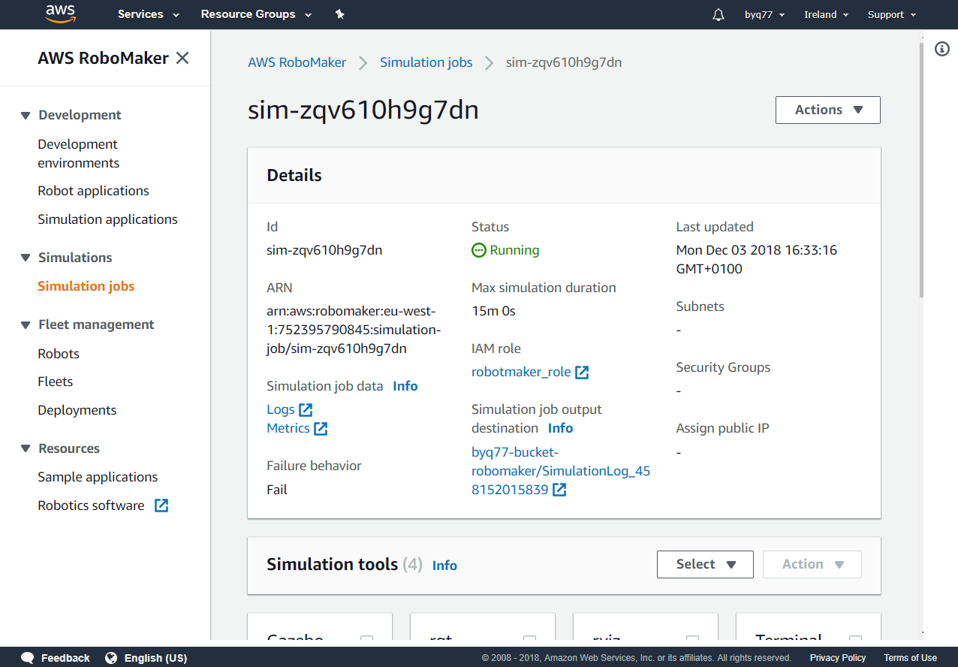
Task: Open the Fleets page
Action: [x=56, y=382]
